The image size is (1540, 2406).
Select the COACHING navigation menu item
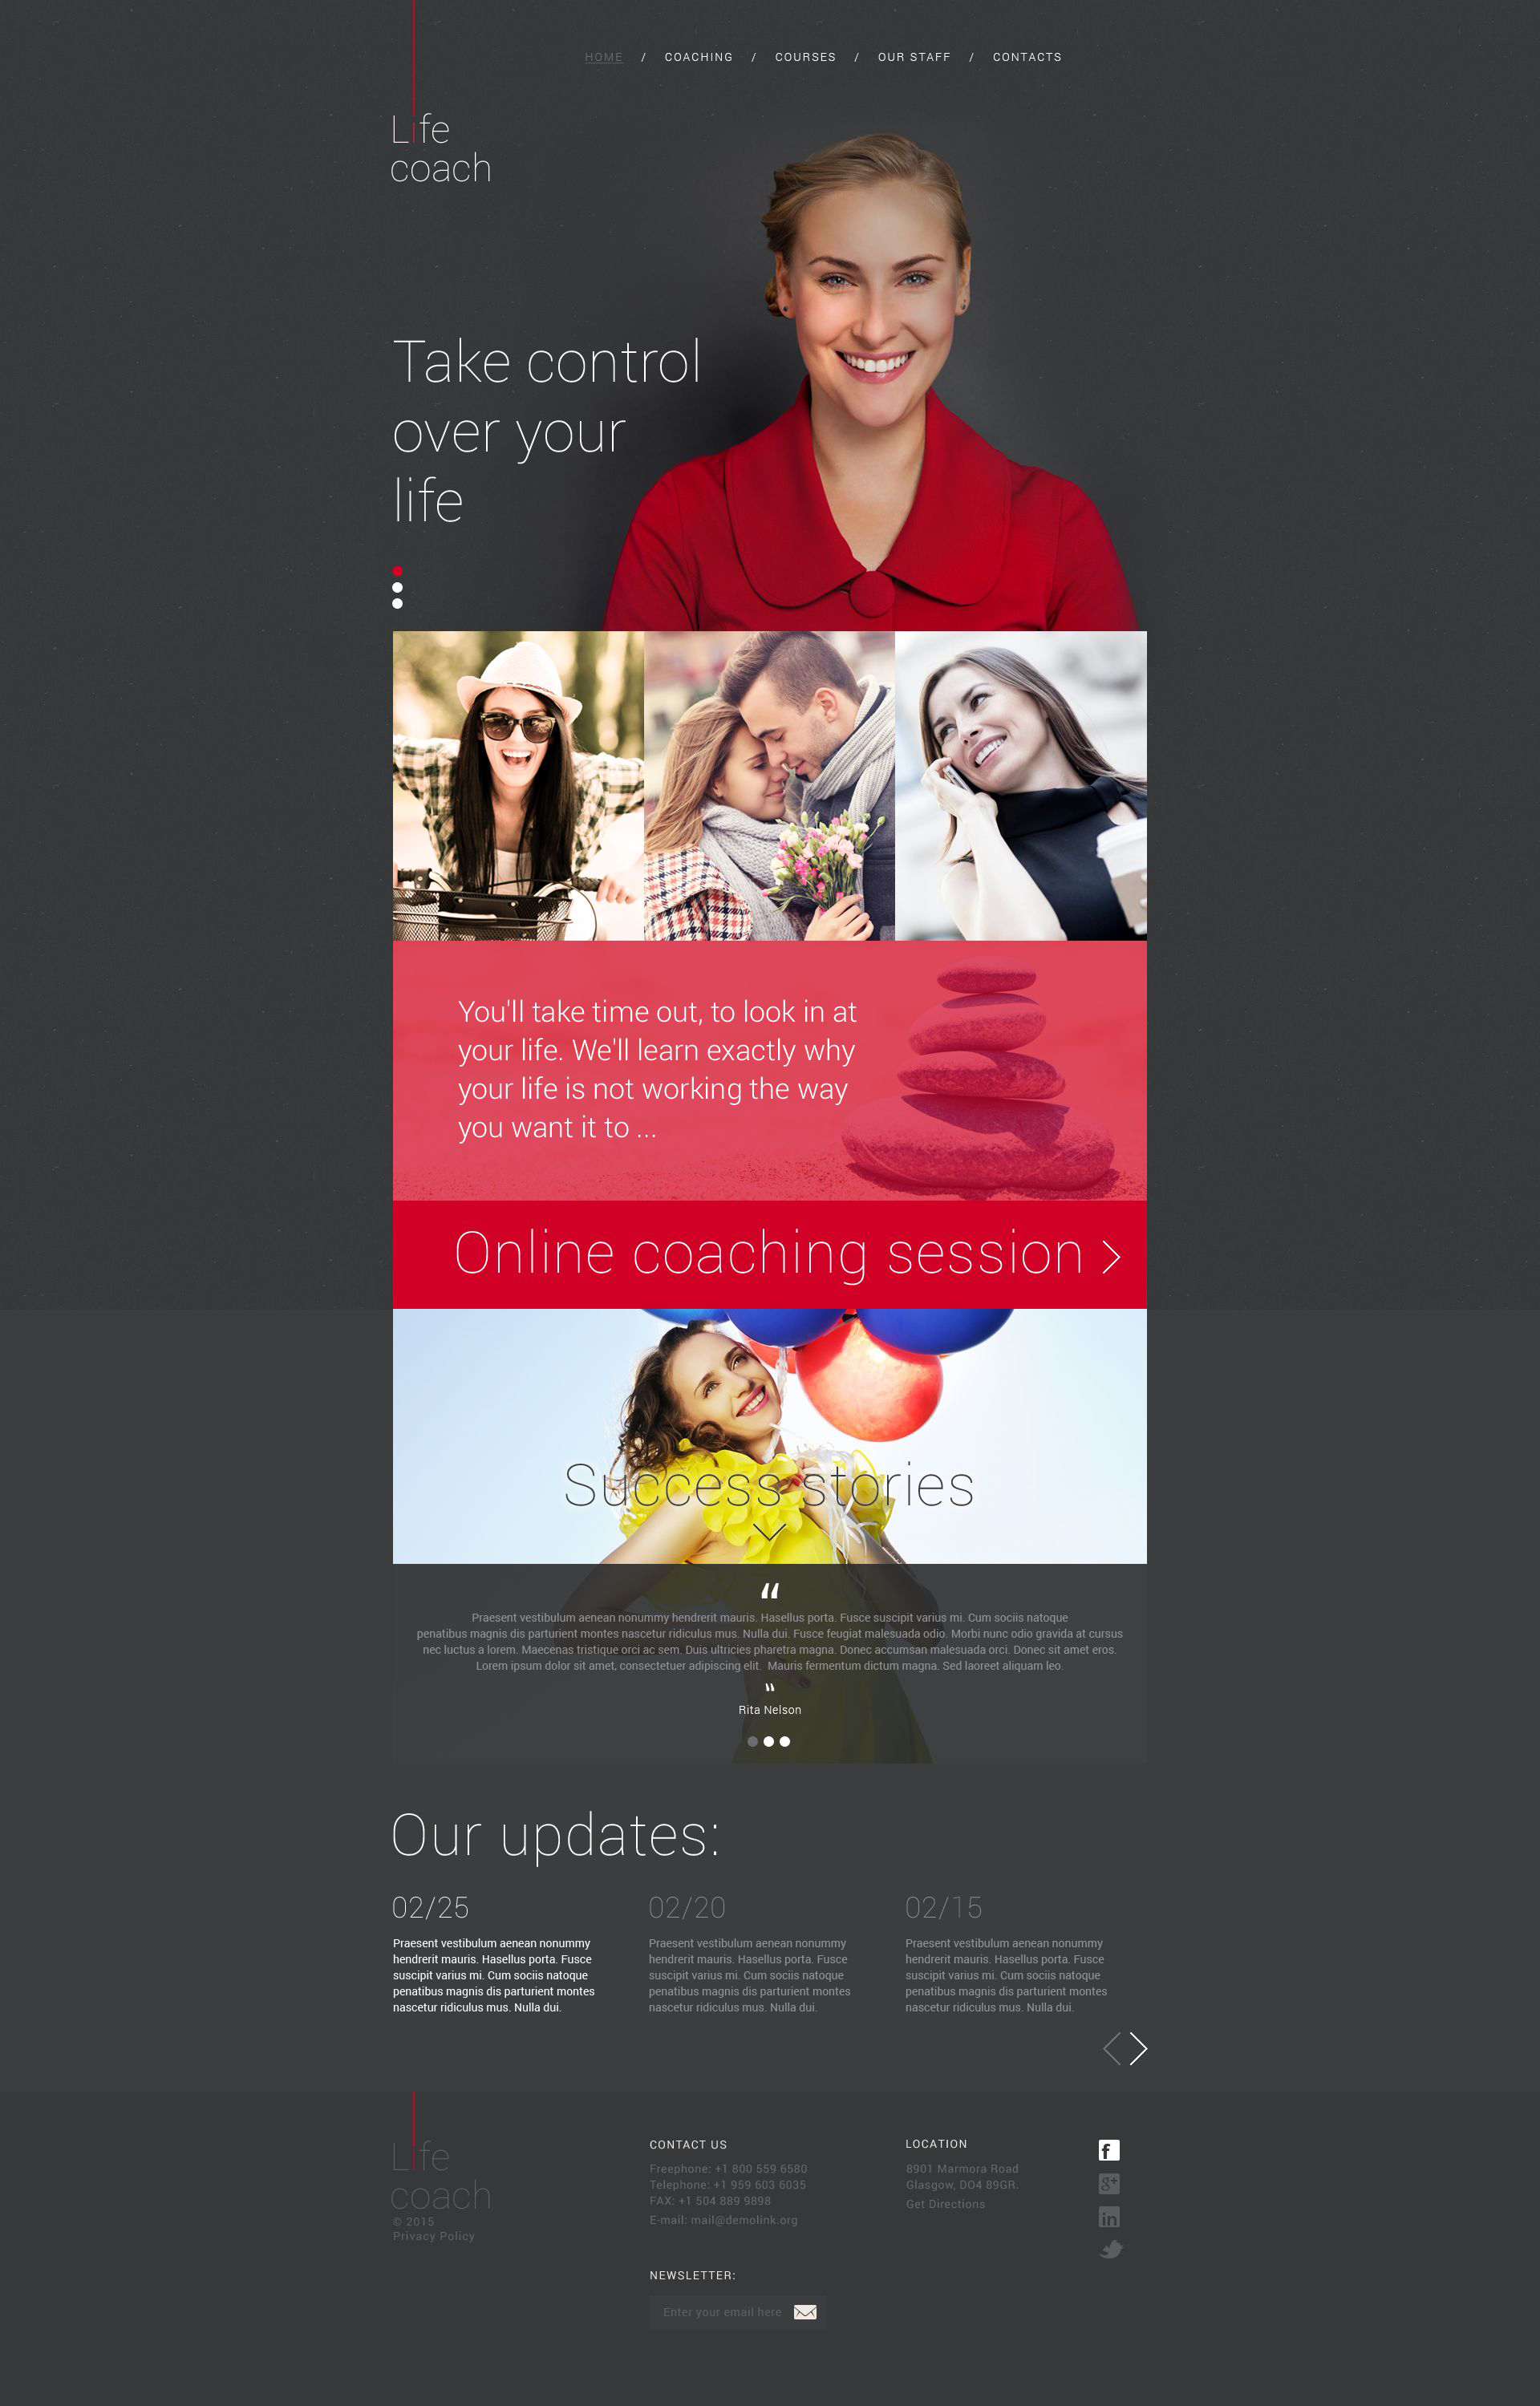click(695, 56)
